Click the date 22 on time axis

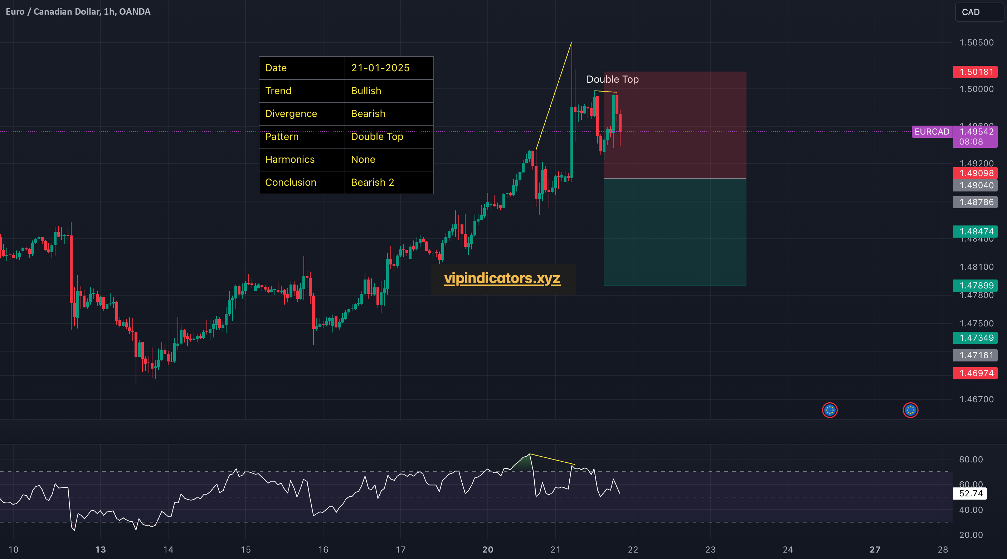coord(633,550)
